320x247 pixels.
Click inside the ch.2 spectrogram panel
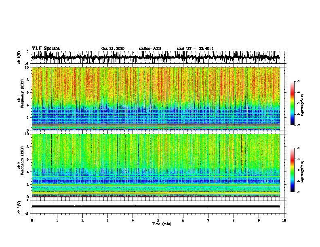[x=156, y=165]
